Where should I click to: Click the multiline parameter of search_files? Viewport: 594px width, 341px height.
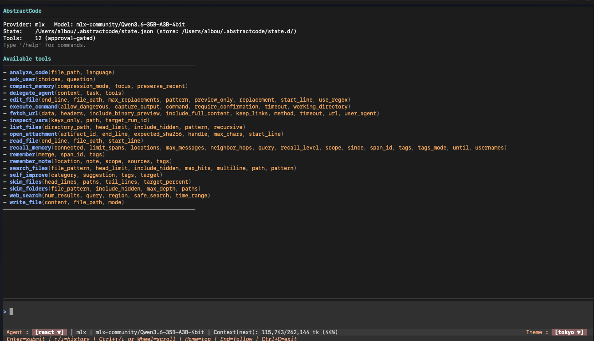231,168
